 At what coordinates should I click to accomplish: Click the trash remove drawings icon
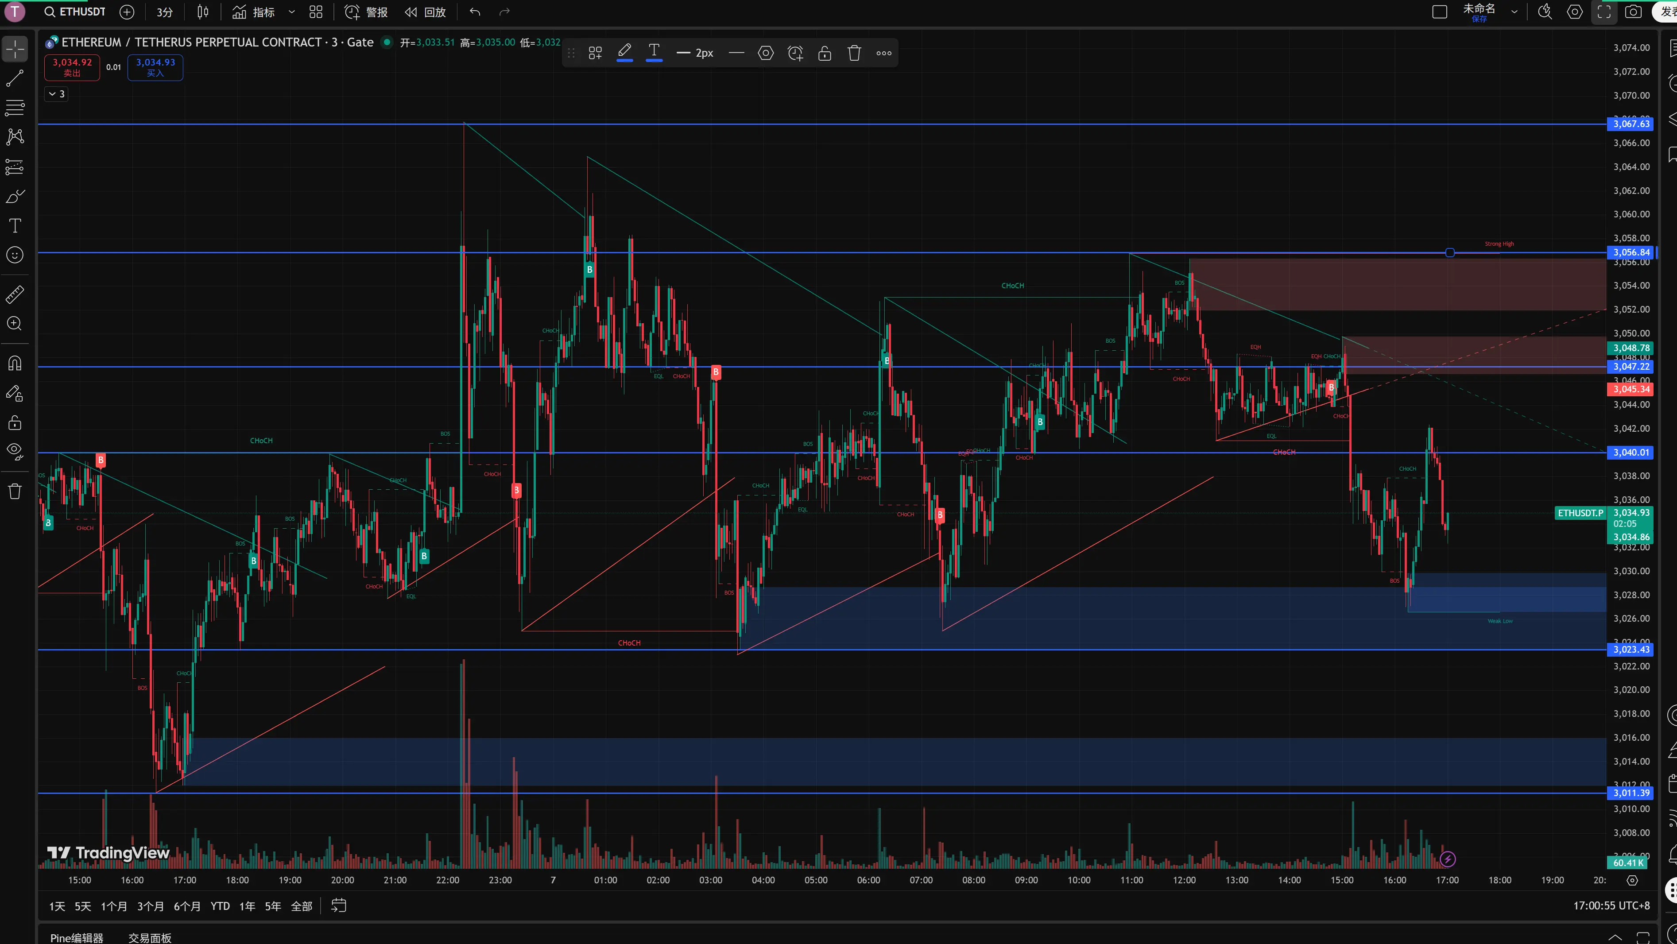tap(15, 491)
